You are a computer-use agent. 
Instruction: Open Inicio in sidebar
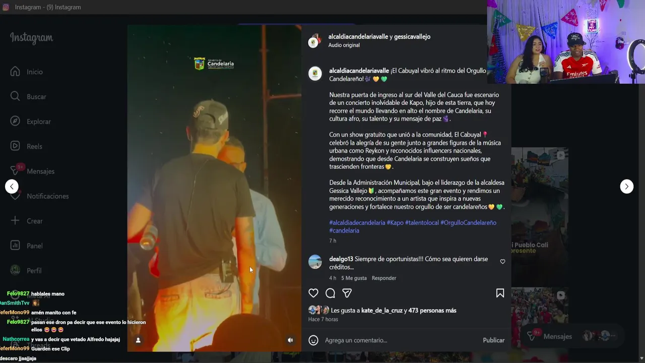tap(34, 72)
